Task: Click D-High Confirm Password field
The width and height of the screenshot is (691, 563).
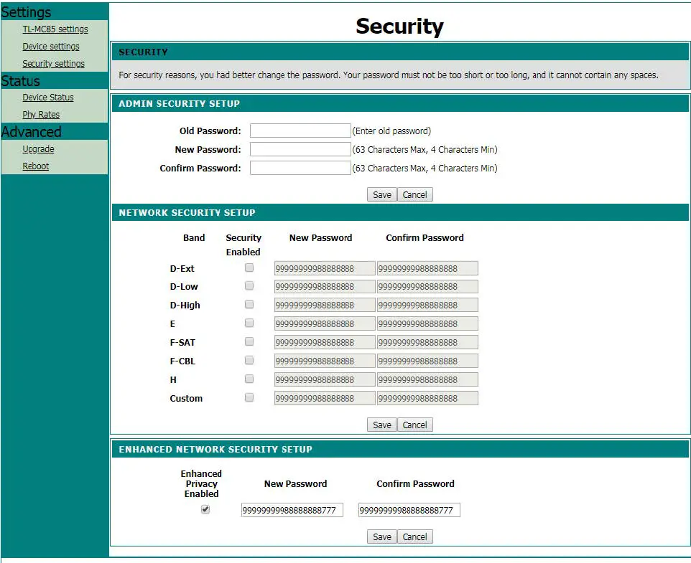Action: [427, 306]
